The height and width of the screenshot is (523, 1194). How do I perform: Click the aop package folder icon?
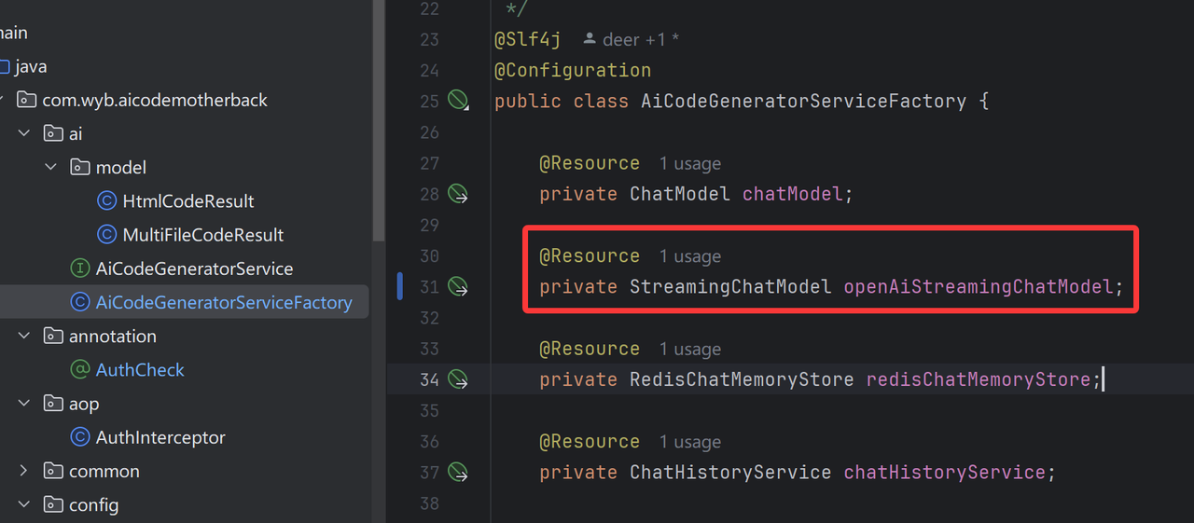click(53, 404)
